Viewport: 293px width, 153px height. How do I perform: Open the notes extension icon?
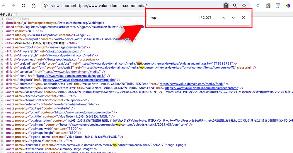[278, 6]
